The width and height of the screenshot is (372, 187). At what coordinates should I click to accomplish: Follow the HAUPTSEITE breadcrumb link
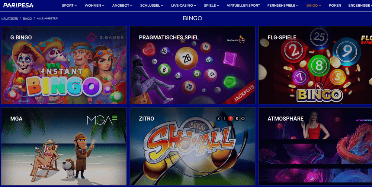pyautogui.click(x=10, y=19)
